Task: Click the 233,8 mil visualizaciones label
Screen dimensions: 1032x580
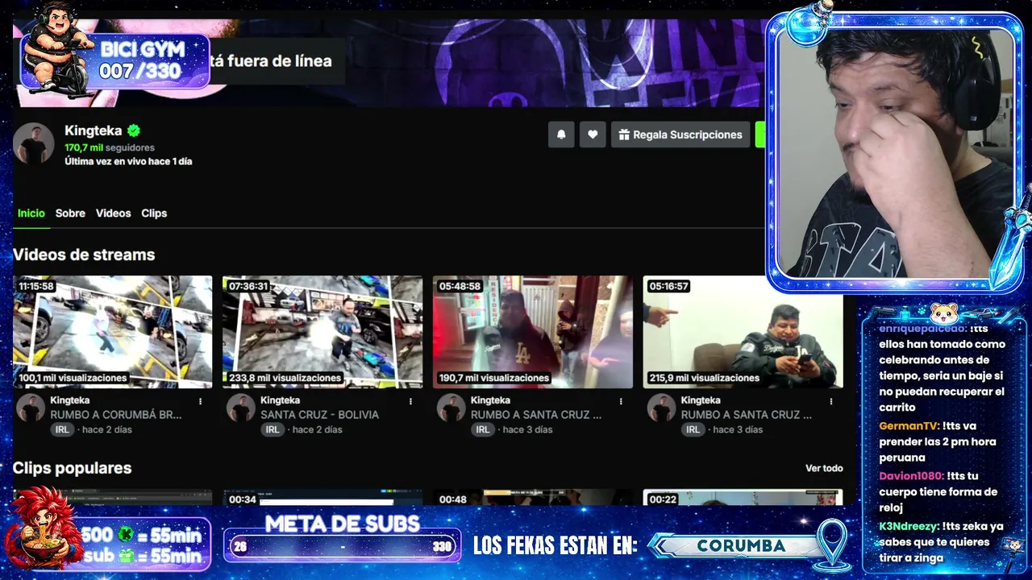Action: pyautogui.click(x=285, y=378)
